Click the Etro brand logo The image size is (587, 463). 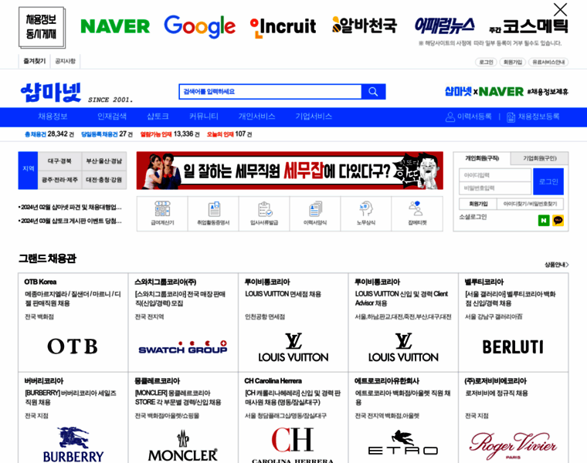pos(403,443)
